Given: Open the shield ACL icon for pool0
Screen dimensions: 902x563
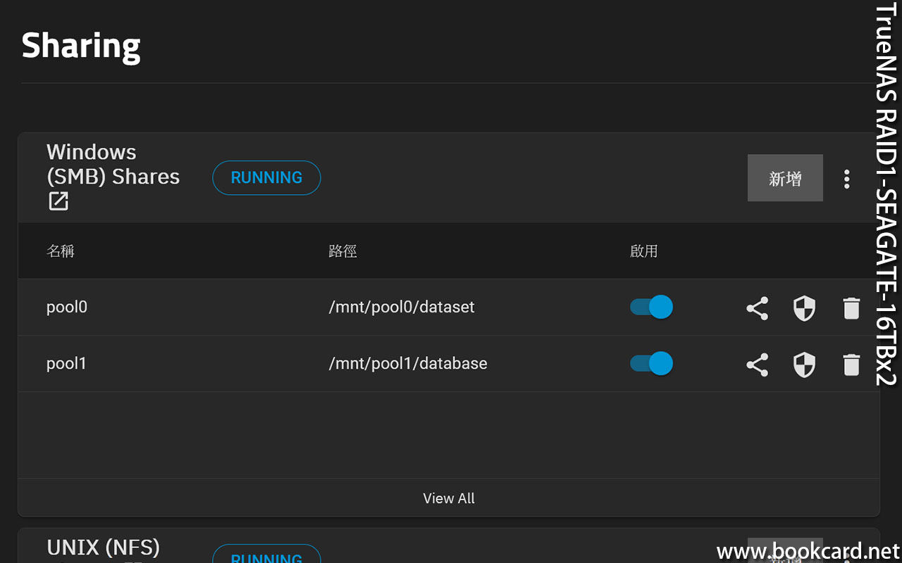Looking at the screenshot, I should (804, 308).
